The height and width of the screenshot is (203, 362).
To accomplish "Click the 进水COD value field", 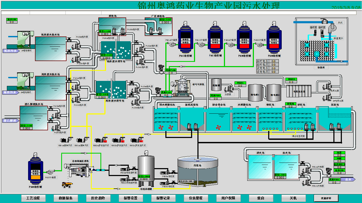I will tap(12, 22).
